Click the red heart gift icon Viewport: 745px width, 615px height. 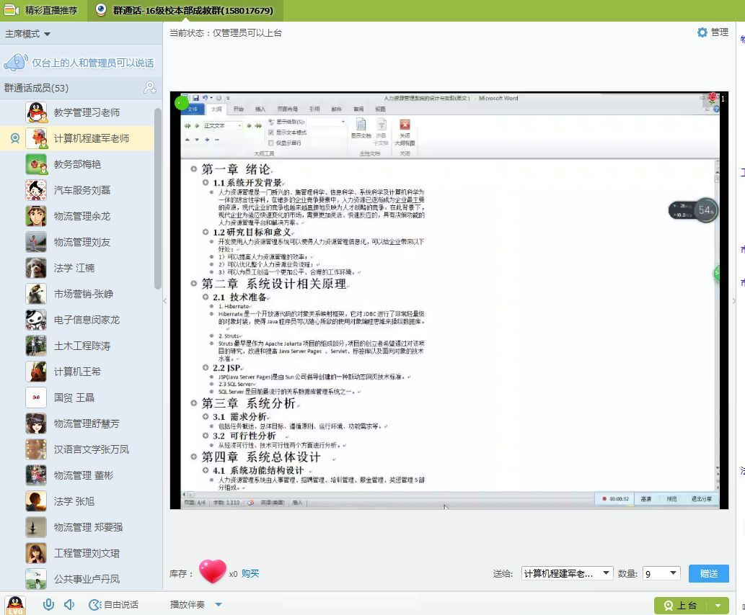212,573
